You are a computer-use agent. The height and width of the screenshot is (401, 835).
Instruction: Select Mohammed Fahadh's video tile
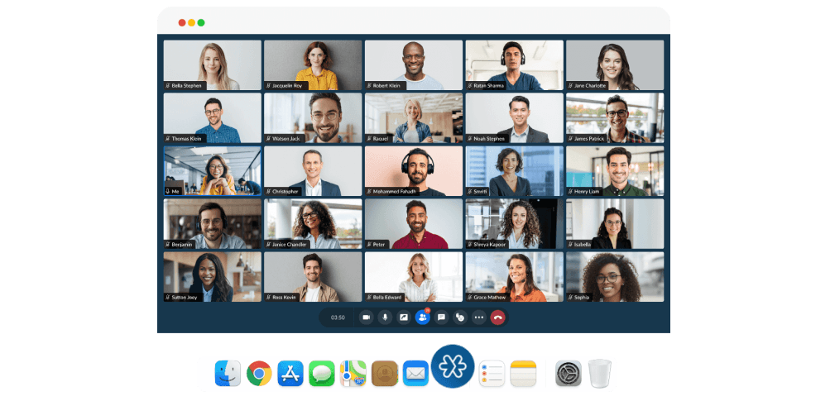click(413, 170)
